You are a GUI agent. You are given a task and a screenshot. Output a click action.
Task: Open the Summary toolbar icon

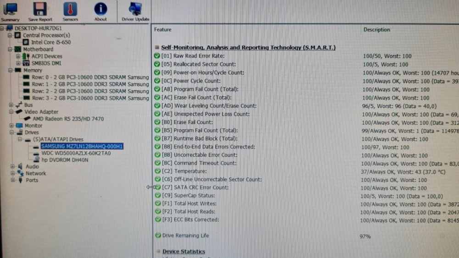10,11
